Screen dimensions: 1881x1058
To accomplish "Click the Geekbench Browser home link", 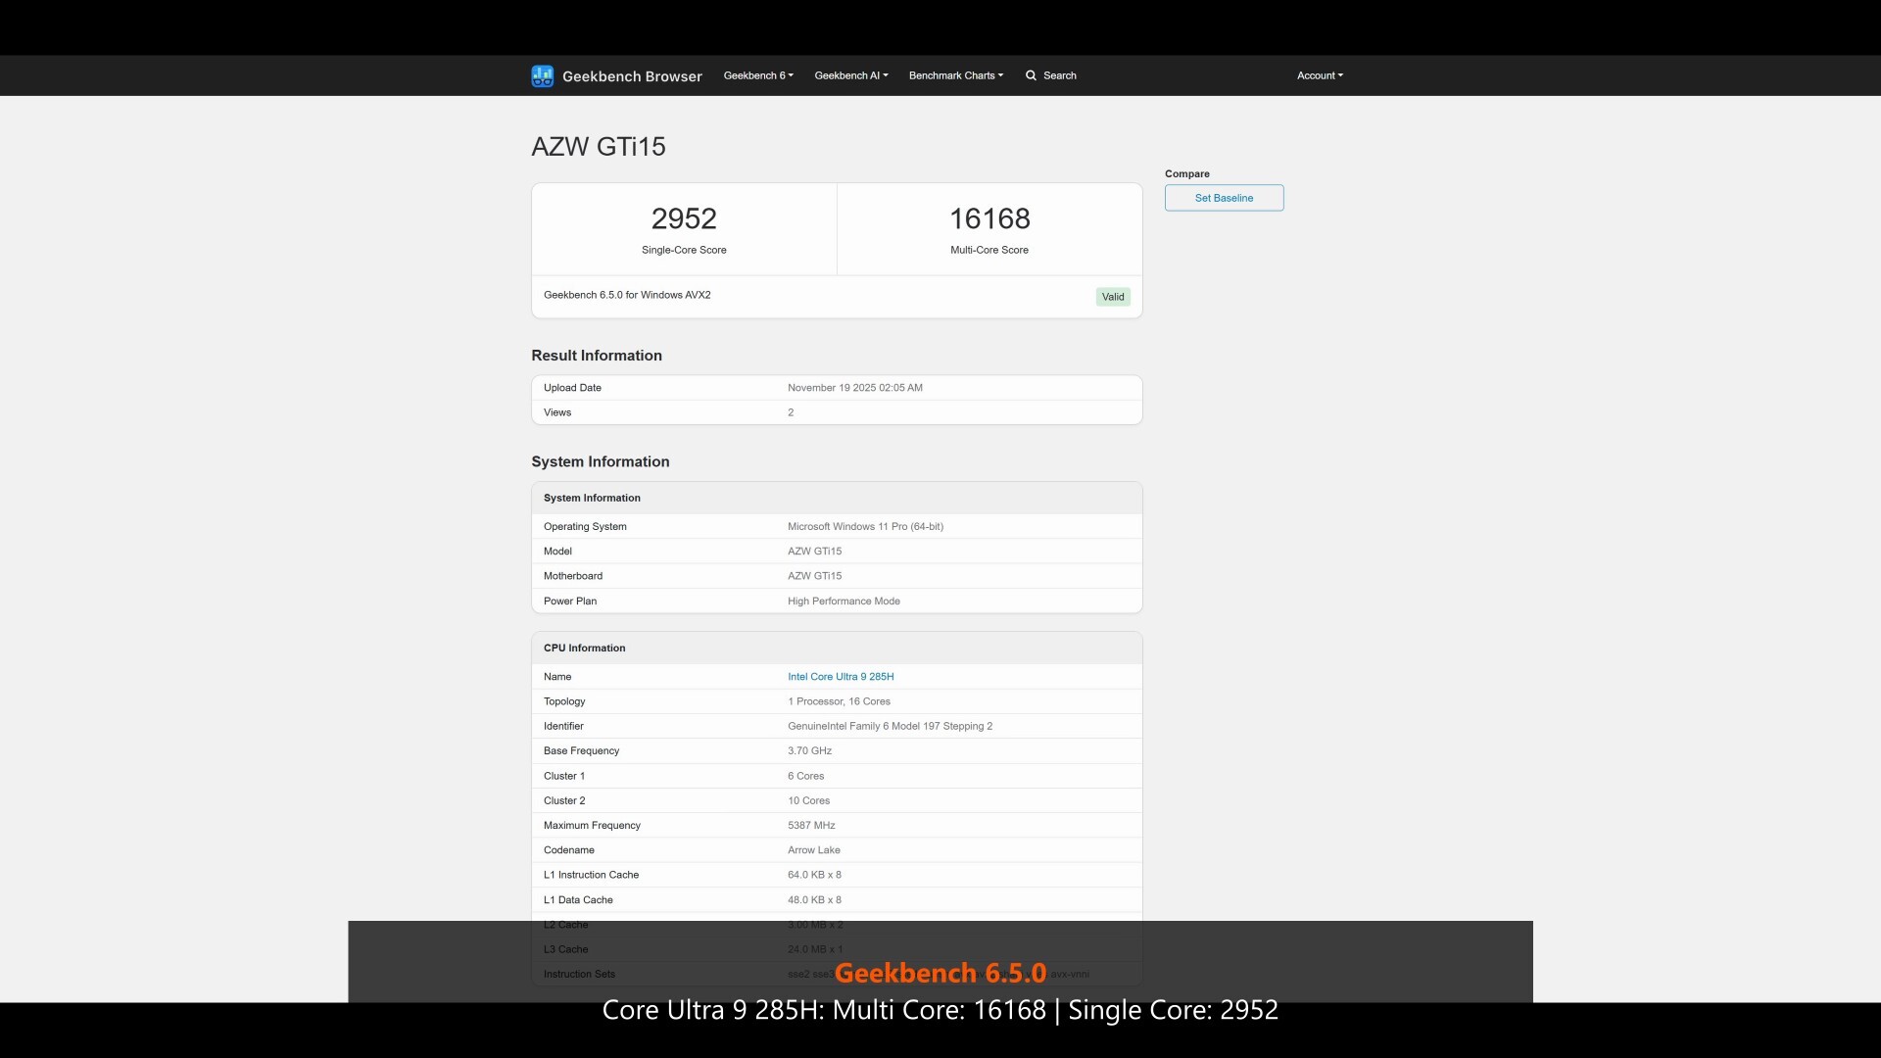I will 632,75.
